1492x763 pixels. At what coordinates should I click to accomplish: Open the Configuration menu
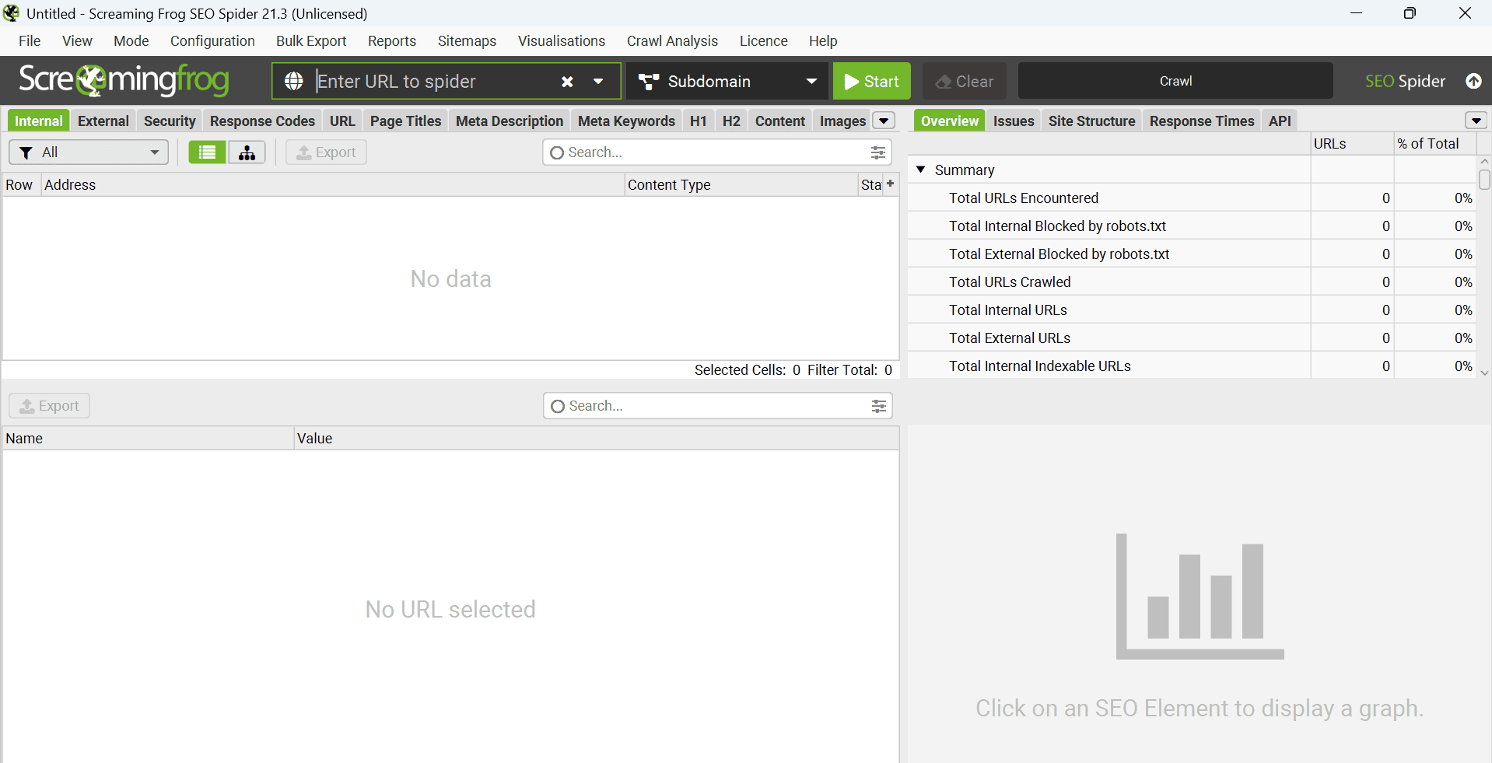point(212,41)
